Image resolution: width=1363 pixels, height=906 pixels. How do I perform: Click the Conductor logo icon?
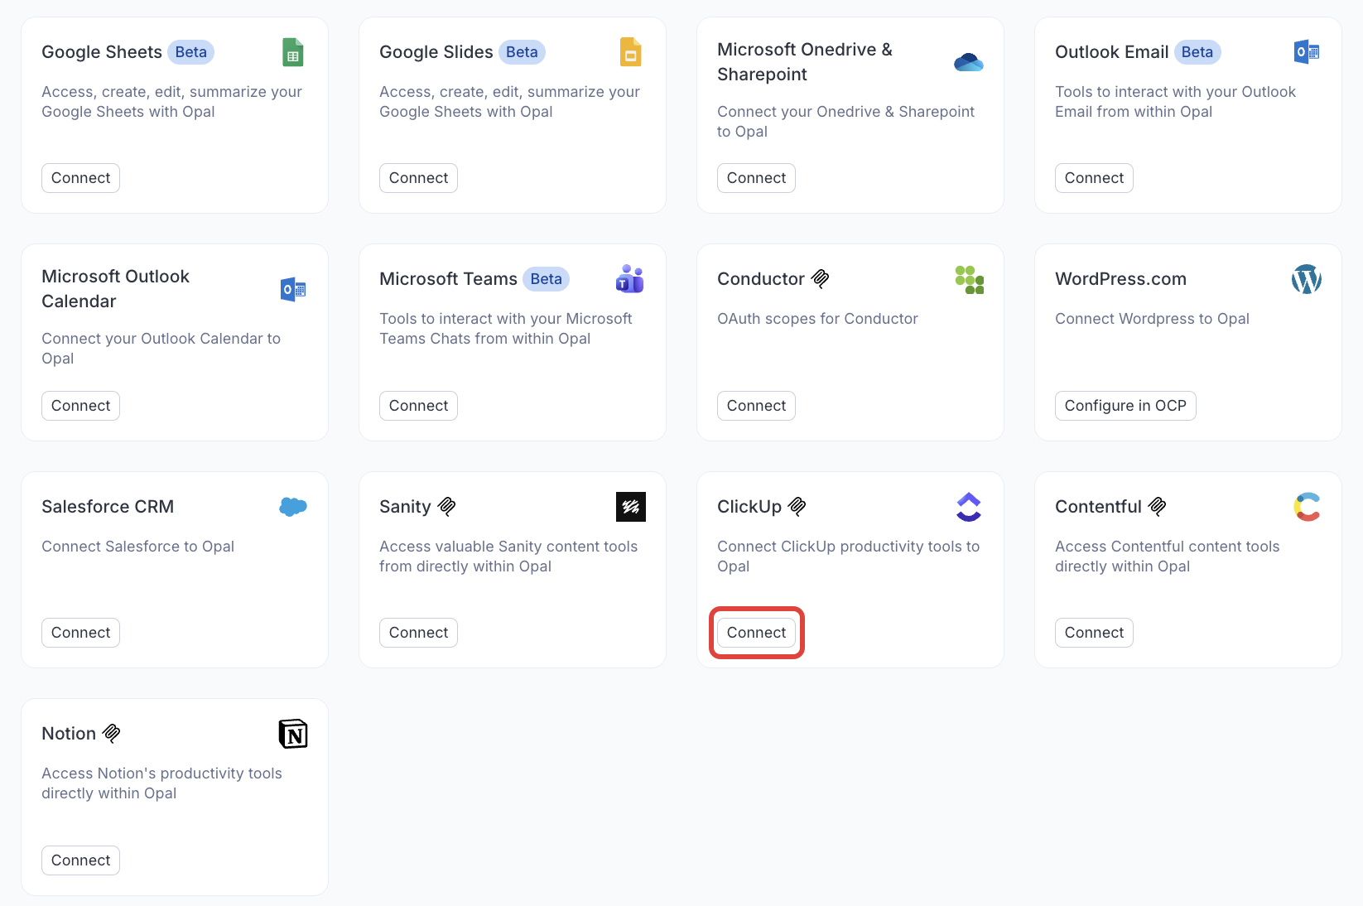click(969, 280)
